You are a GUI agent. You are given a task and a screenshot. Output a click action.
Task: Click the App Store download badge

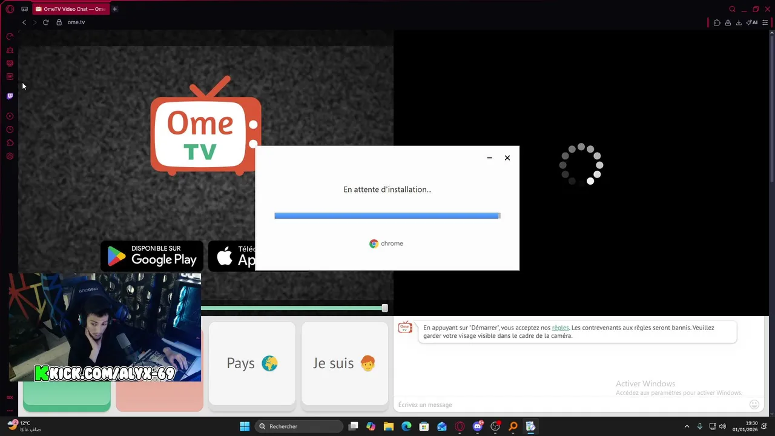click(x=232, y=256)
